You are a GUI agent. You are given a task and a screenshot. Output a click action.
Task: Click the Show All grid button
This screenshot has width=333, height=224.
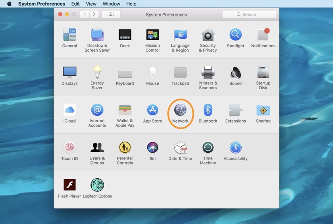(x=111, y=14)
